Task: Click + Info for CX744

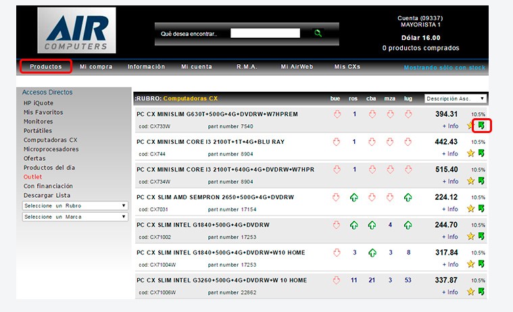Action: 450,154
